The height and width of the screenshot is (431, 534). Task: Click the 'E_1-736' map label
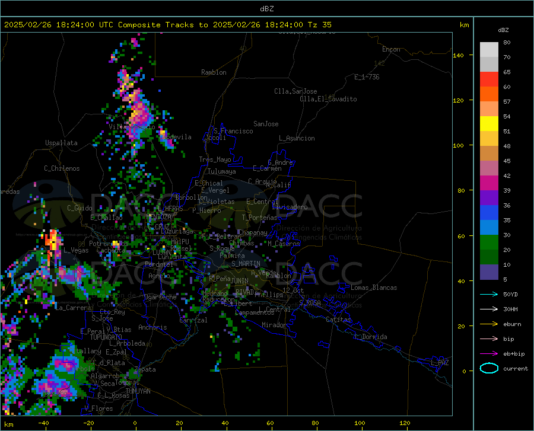(367, 77)
